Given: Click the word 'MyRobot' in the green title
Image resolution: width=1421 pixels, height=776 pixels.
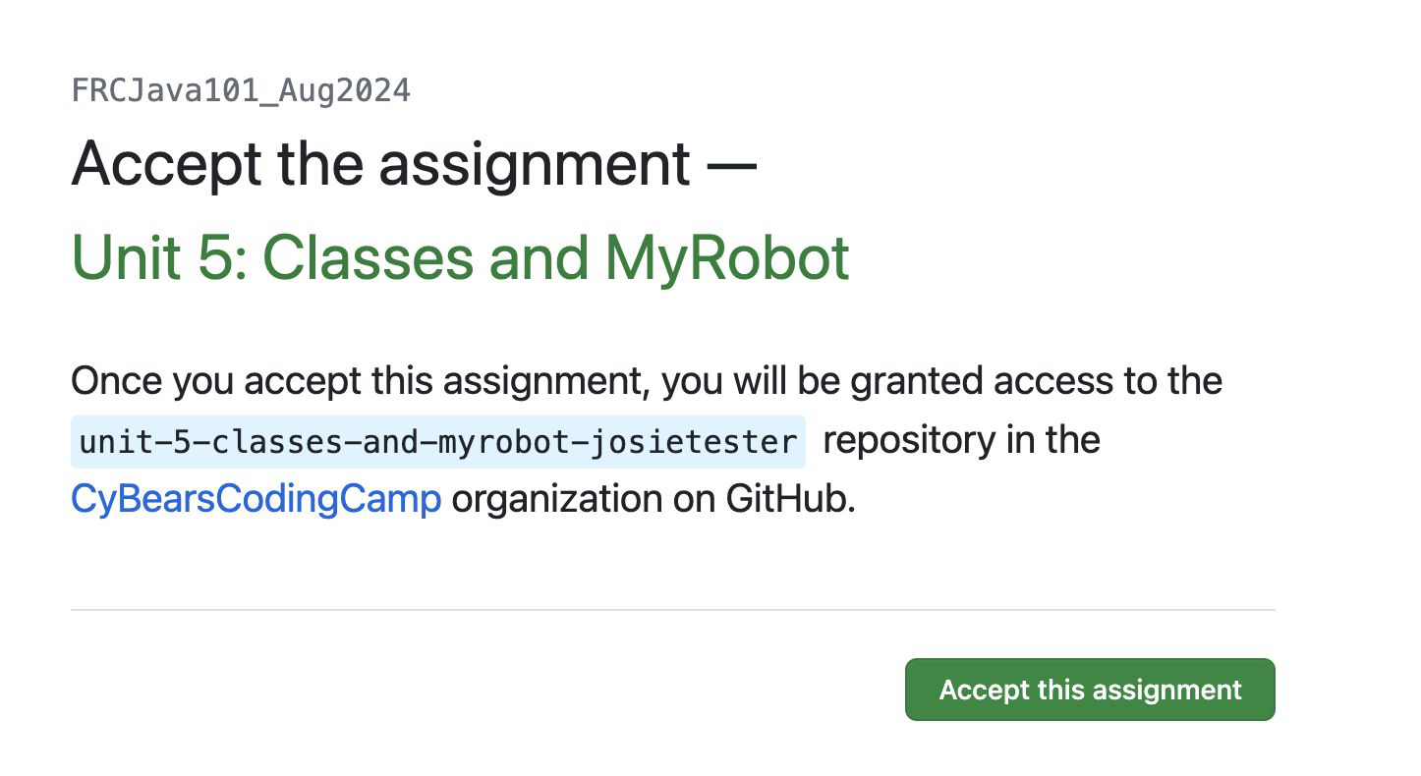Looking at the screenshot, I should (x=726, y=257).
